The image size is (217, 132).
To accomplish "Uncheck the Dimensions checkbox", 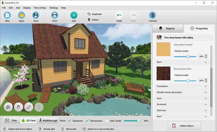I will [87, 120].
